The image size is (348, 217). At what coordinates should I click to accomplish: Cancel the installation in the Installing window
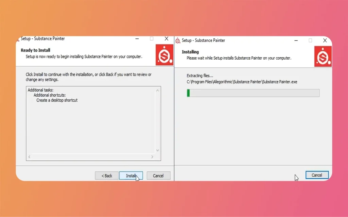(317, 175)
